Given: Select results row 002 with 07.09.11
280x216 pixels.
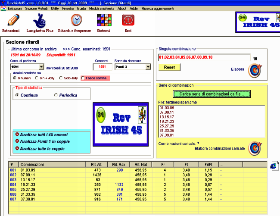Looking at the screenshot, I should (138, 175).
